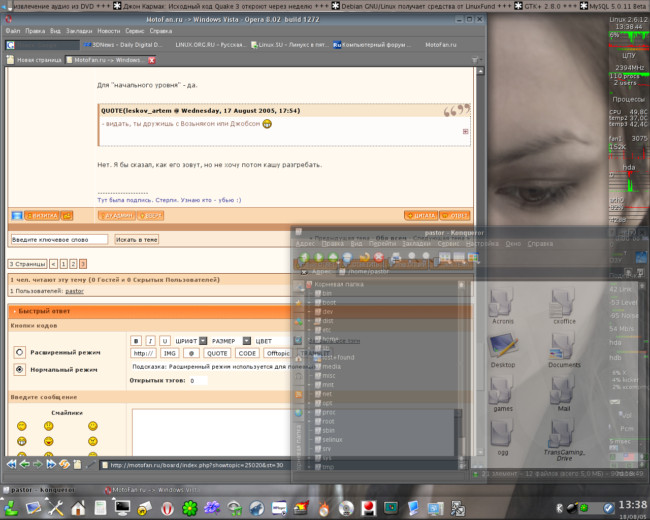Click Konqueror sidebar wrench configuration button
The image size is (650, 520).
[299, 286]
